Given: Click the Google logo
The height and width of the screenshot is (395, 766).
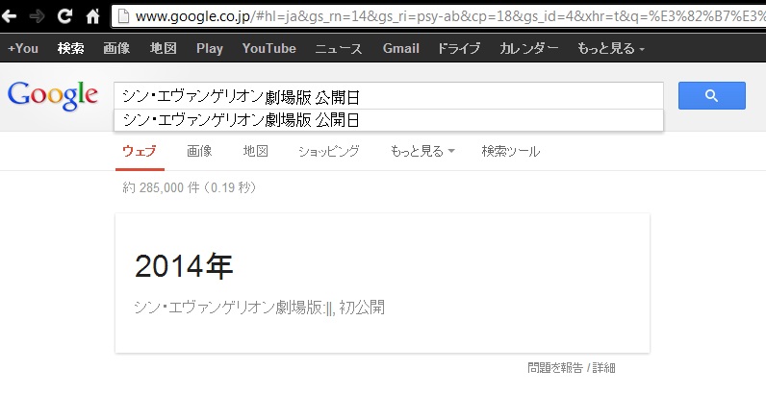Looking at the screenshot, I should (52, 95).
